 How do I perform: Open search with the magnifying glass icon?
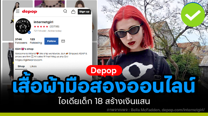click(65, 11)
